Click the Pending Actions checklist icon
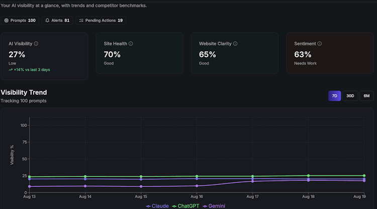 pyautogui.click(x=81, y=21)
